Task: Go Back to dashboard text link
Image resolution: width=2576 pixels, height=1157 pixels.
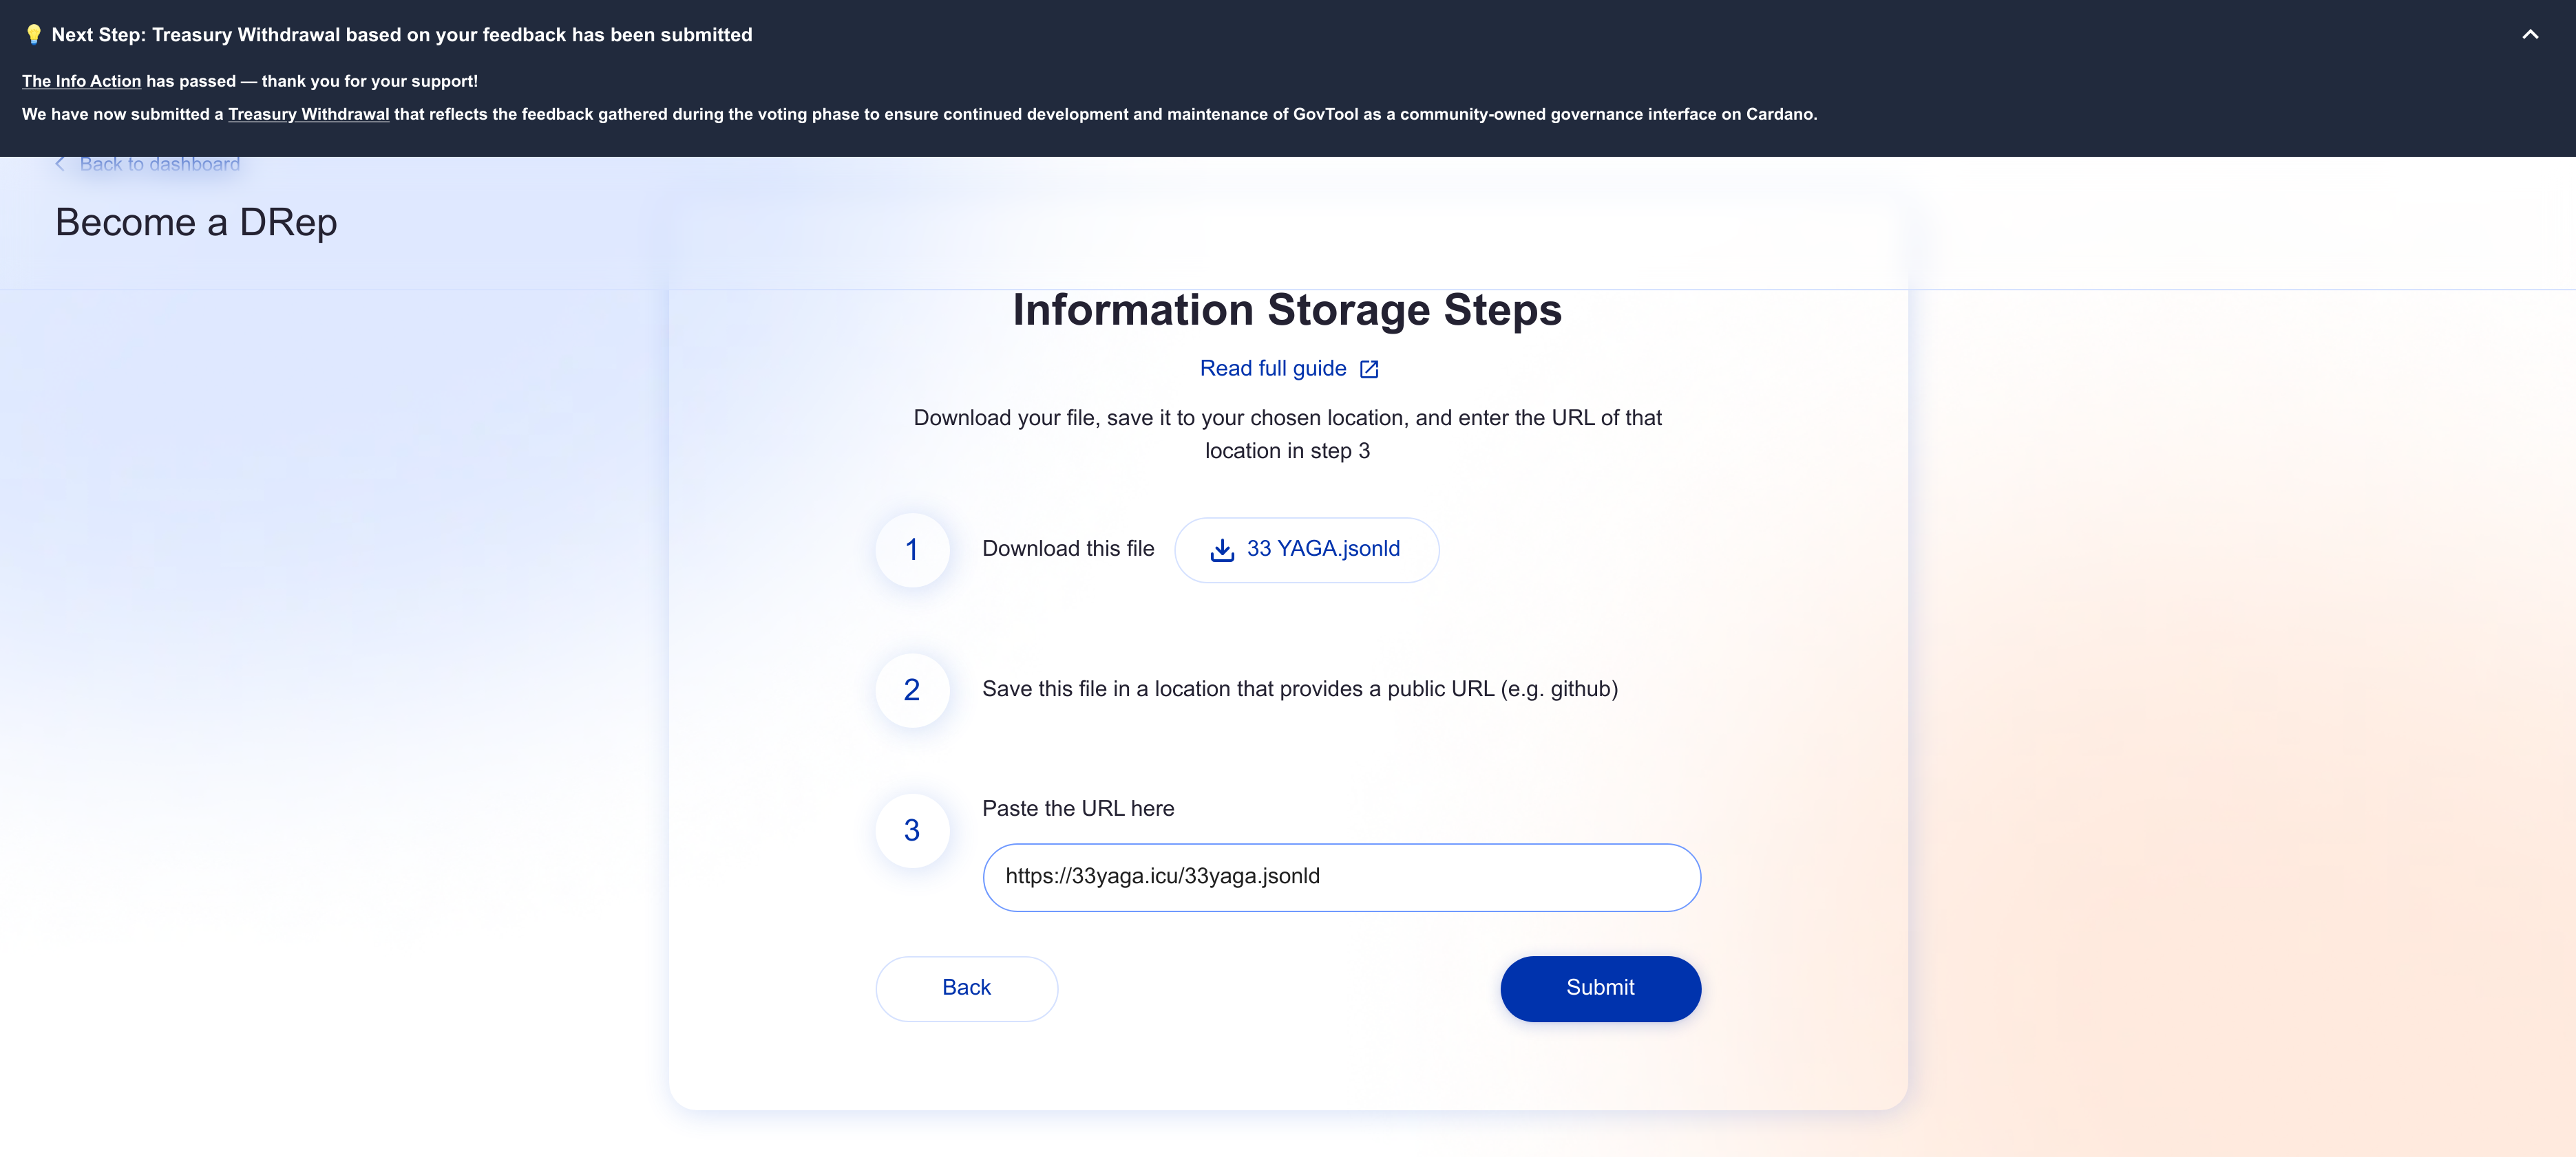Action: pyautogui.click(x=160, y=164)
